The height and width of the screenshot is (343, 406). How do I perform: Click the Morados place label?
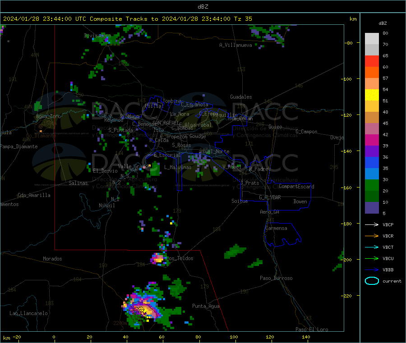[52, 259]
